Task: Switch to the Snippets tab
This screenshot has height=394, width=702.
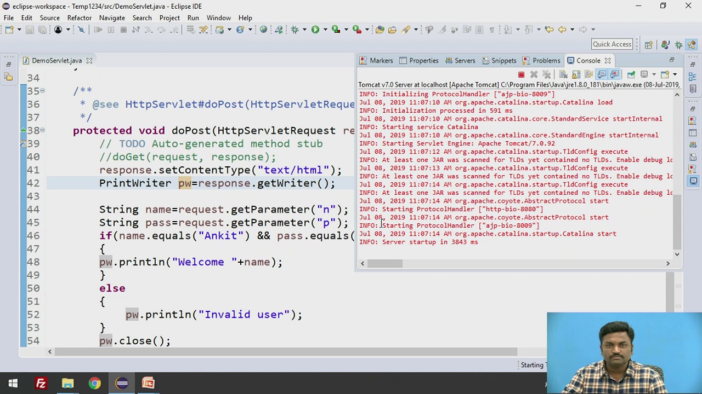Action: pyautogui.click(x=499, y=60)
